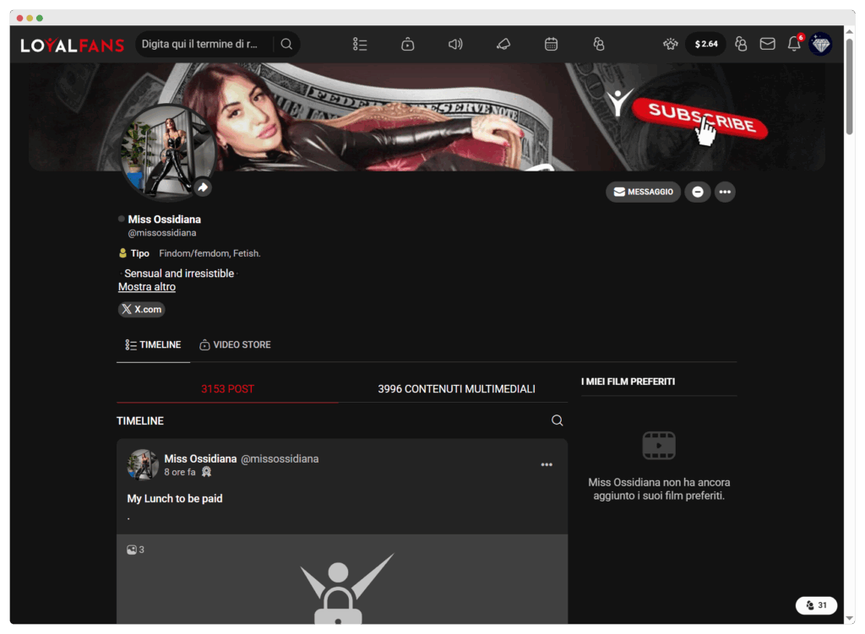Click the share arrow on profile picture
This screenshot has height=634, width=865.
coord(203,187)
